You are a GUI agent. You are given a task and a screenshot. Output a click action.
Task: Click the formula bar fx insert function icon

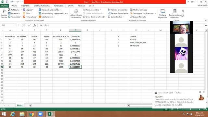pyautogui.click(x=35, y=25)
